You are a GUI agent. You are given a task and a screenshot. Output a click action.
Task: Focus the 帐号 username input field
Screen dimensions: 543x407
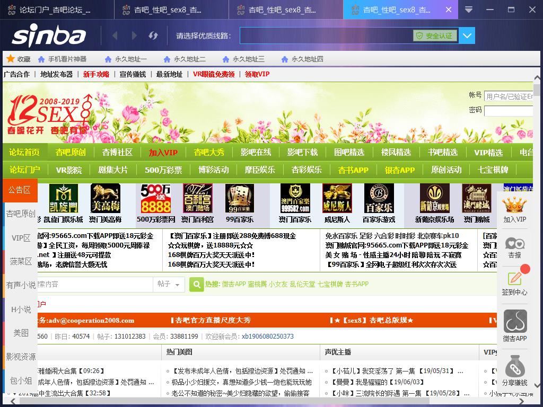[x=509, y=96]
